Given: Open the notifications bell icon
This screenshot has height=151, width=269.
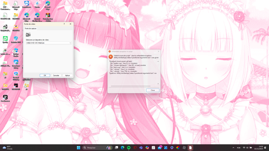Looking at the screenshot, I should point(265,148).
